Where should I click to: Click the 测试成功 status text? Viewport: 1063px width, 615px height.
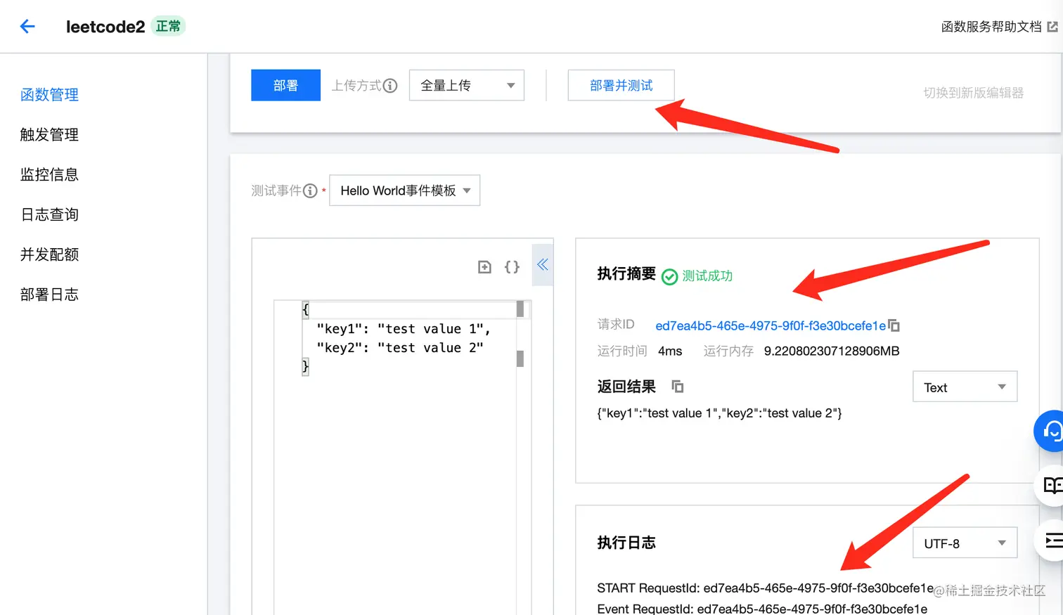pyautogui.click(x=707, y=276)
